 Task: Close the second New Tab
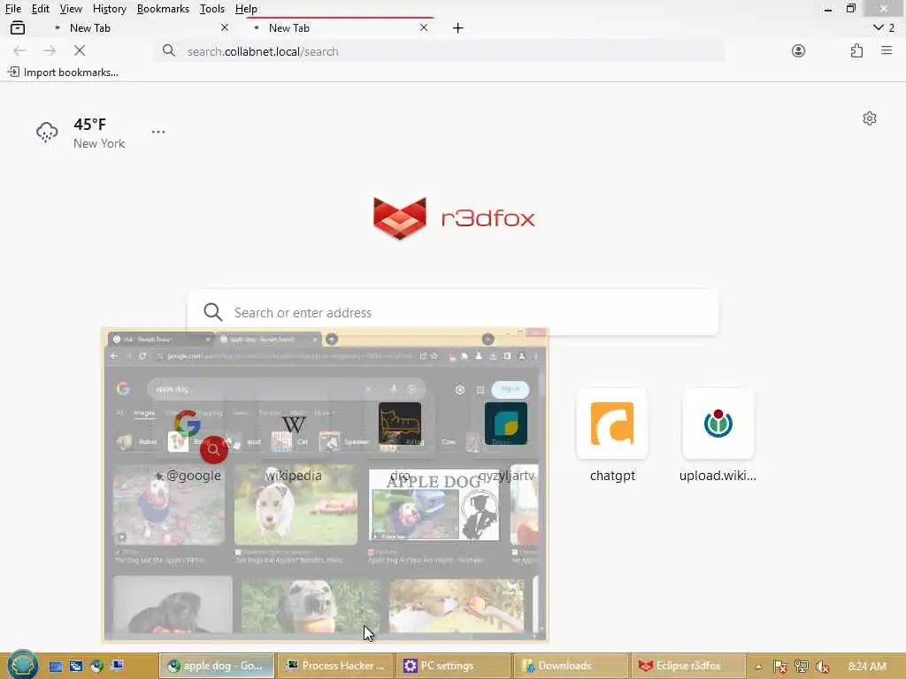(424, 27)
